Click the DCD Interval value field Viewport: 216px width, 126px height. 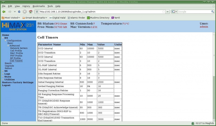105,49
